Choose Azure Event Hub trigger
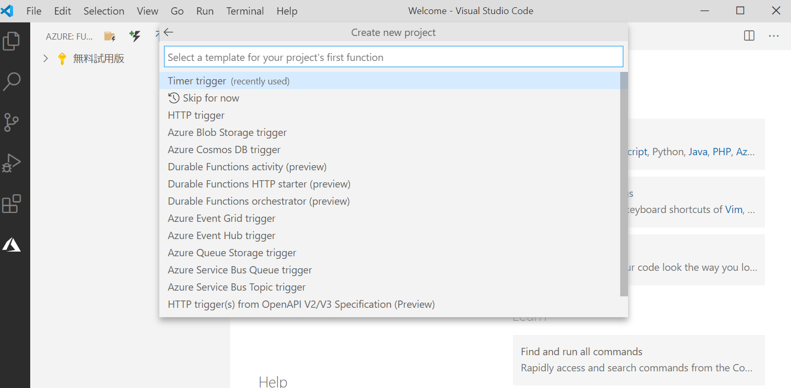Viewport: 791px width, 388px height. pos(390,235)
